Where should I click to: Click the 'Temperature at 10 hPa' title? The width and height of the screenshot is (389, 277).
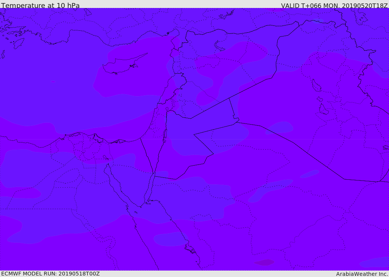(x=40, y=5)
